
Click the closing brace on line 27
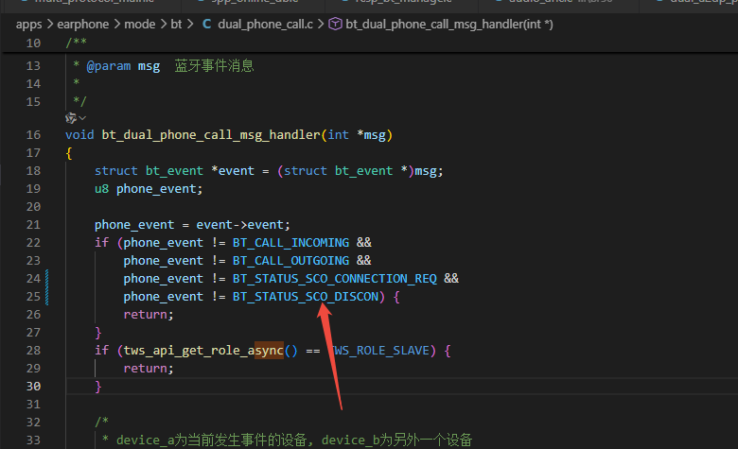97,333
